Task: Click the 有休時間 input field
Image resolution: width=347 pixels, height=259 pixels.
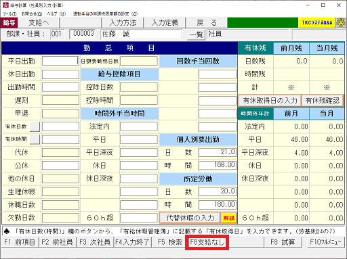Action: click(x=60, y=139)
